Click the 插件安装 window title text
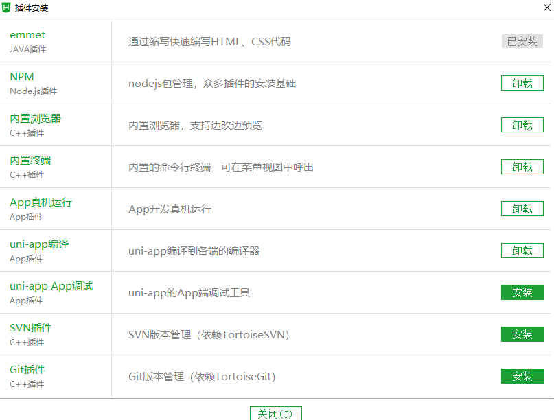This screenshot has height=420, width=554. pyautogui.click(x=32, y=8)
